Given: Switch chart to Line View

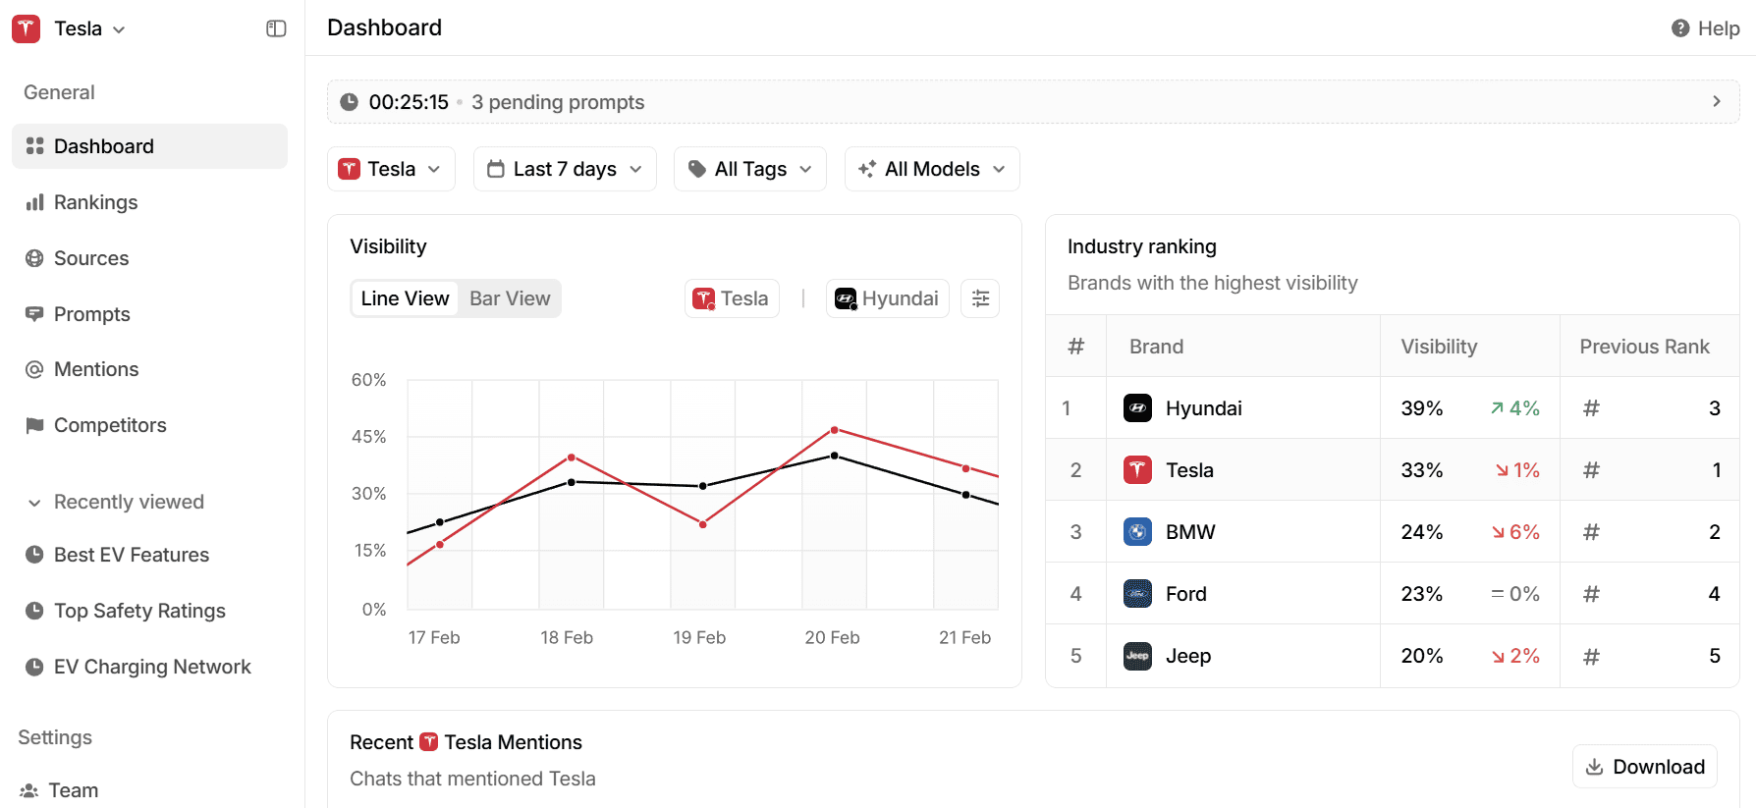Looking at the screenshot, I should pyautogui.click(x=405, y=298).
